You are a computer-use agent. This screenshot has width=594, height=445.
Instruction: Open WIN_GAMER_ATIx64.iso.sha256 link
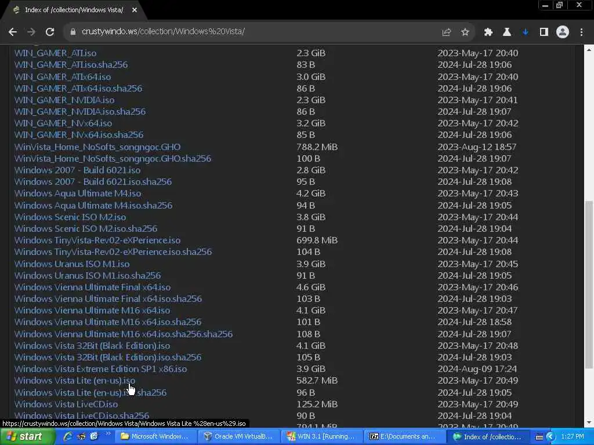tap(78, 89)
